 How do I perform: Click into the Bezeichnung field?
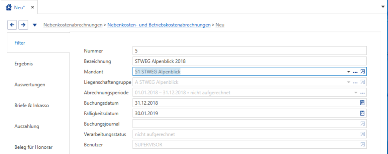(x=250, y=61)
